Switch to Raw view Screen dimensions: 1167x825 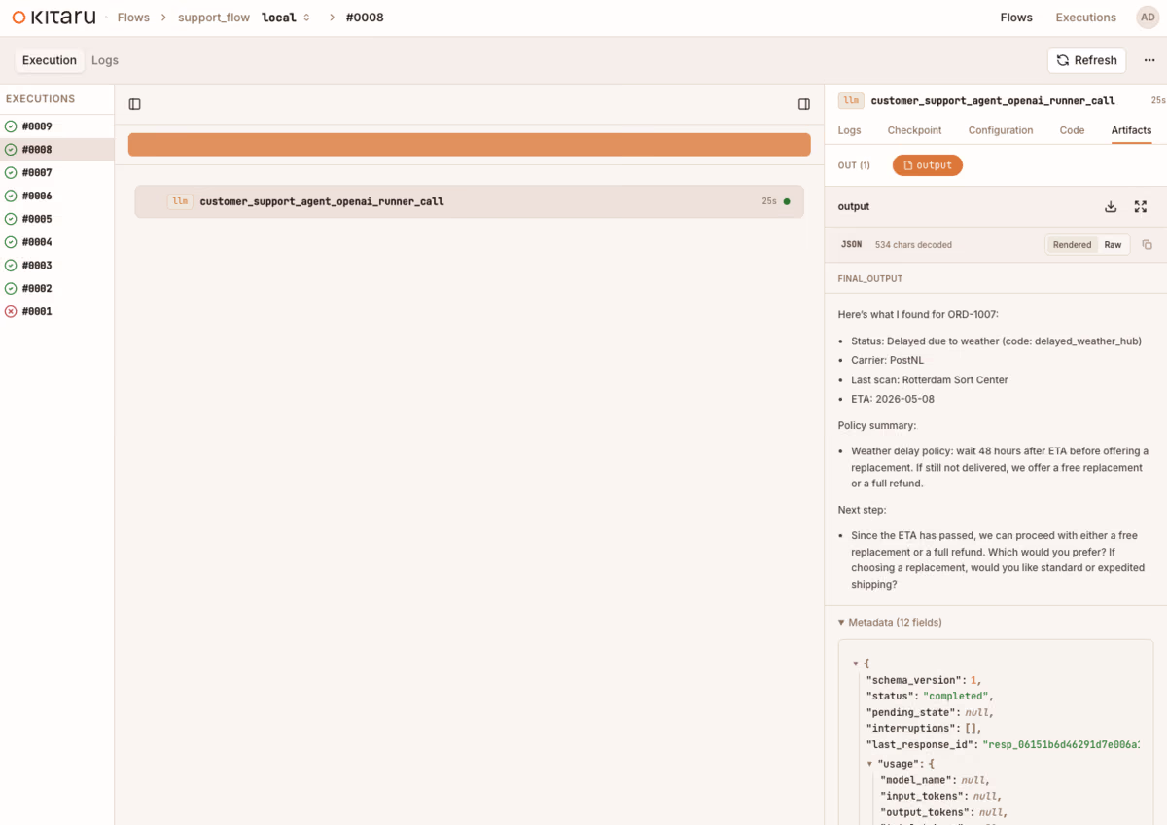(1113, 245)
